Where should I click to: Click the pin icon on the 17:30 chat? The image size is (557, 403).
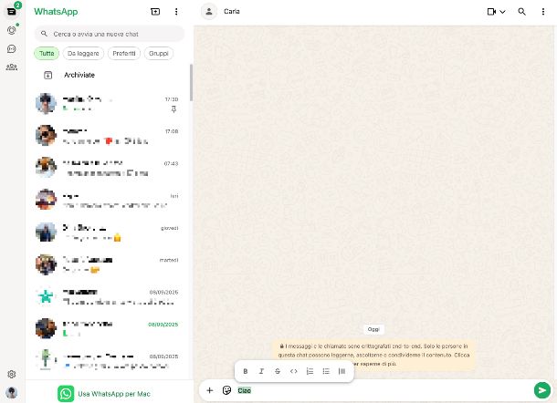173,109
